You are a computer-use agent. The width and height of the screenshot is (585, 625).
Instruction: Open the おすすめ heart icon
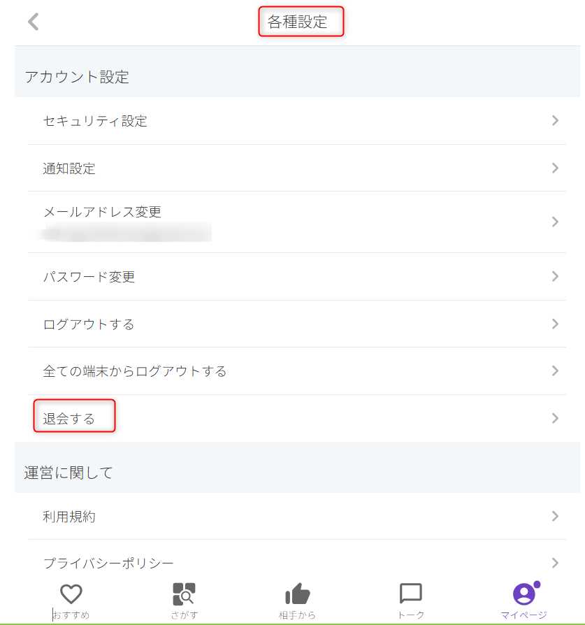71,594
